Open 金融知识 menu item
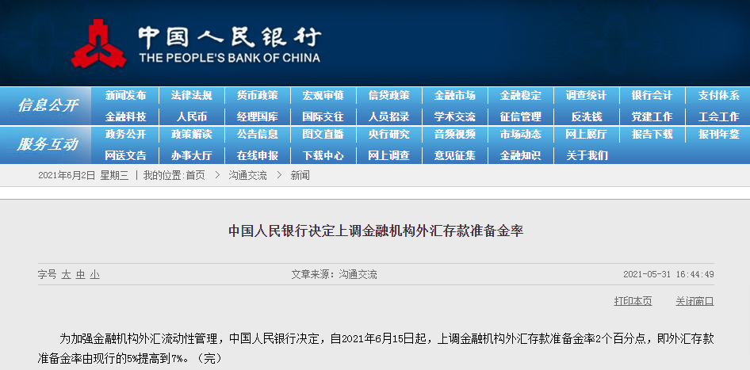This screenshot has height=370, width=750. point(521,155)
